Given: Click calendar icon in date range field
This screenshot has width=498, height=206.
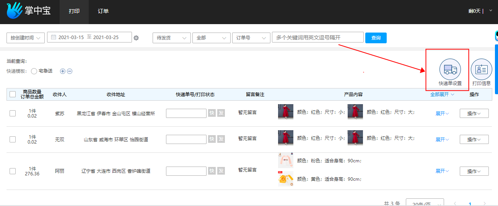Looking at the screenshot, I should point(54,38).
